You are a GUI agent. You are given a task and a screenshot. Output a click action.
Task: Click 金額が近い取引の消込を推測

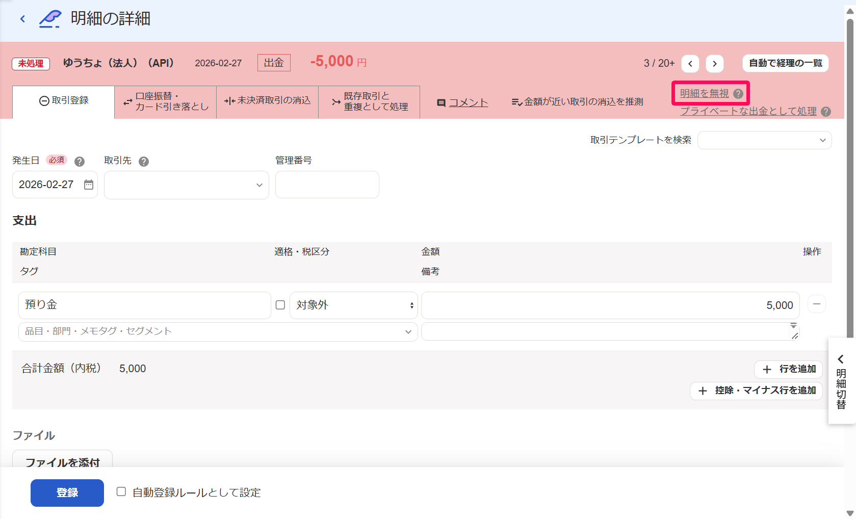tap(578, 102)
